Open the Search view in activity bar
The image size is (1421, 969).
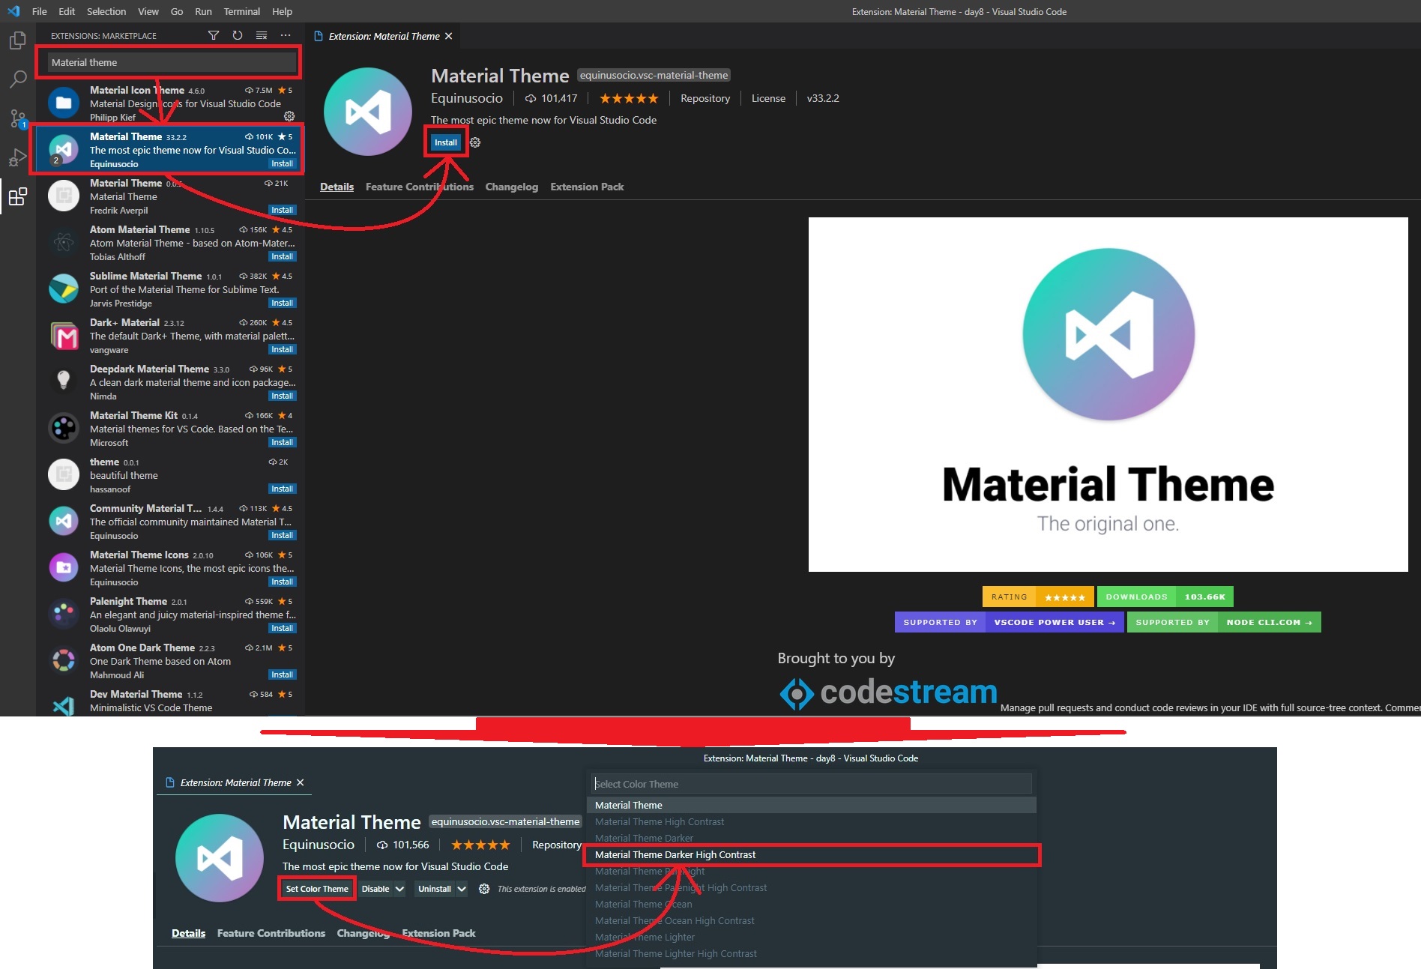click(17, 79)
